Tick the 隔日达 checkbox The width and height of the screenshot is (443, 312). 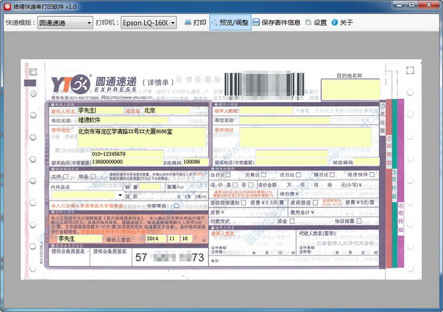(332, 175)
